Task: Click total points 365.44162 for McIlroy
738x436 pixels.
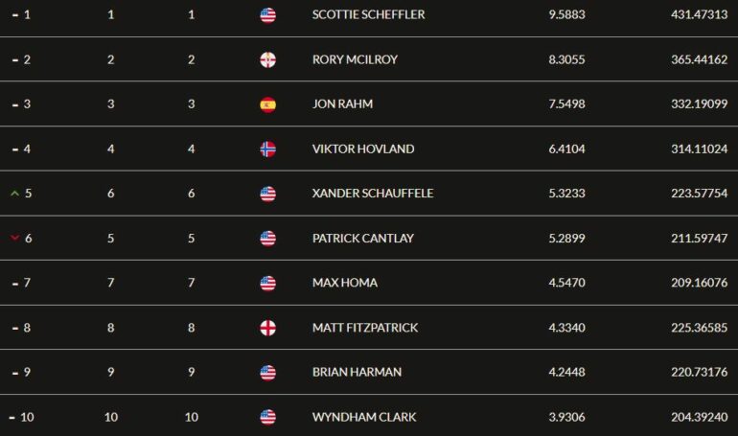Action: [699, 59]
